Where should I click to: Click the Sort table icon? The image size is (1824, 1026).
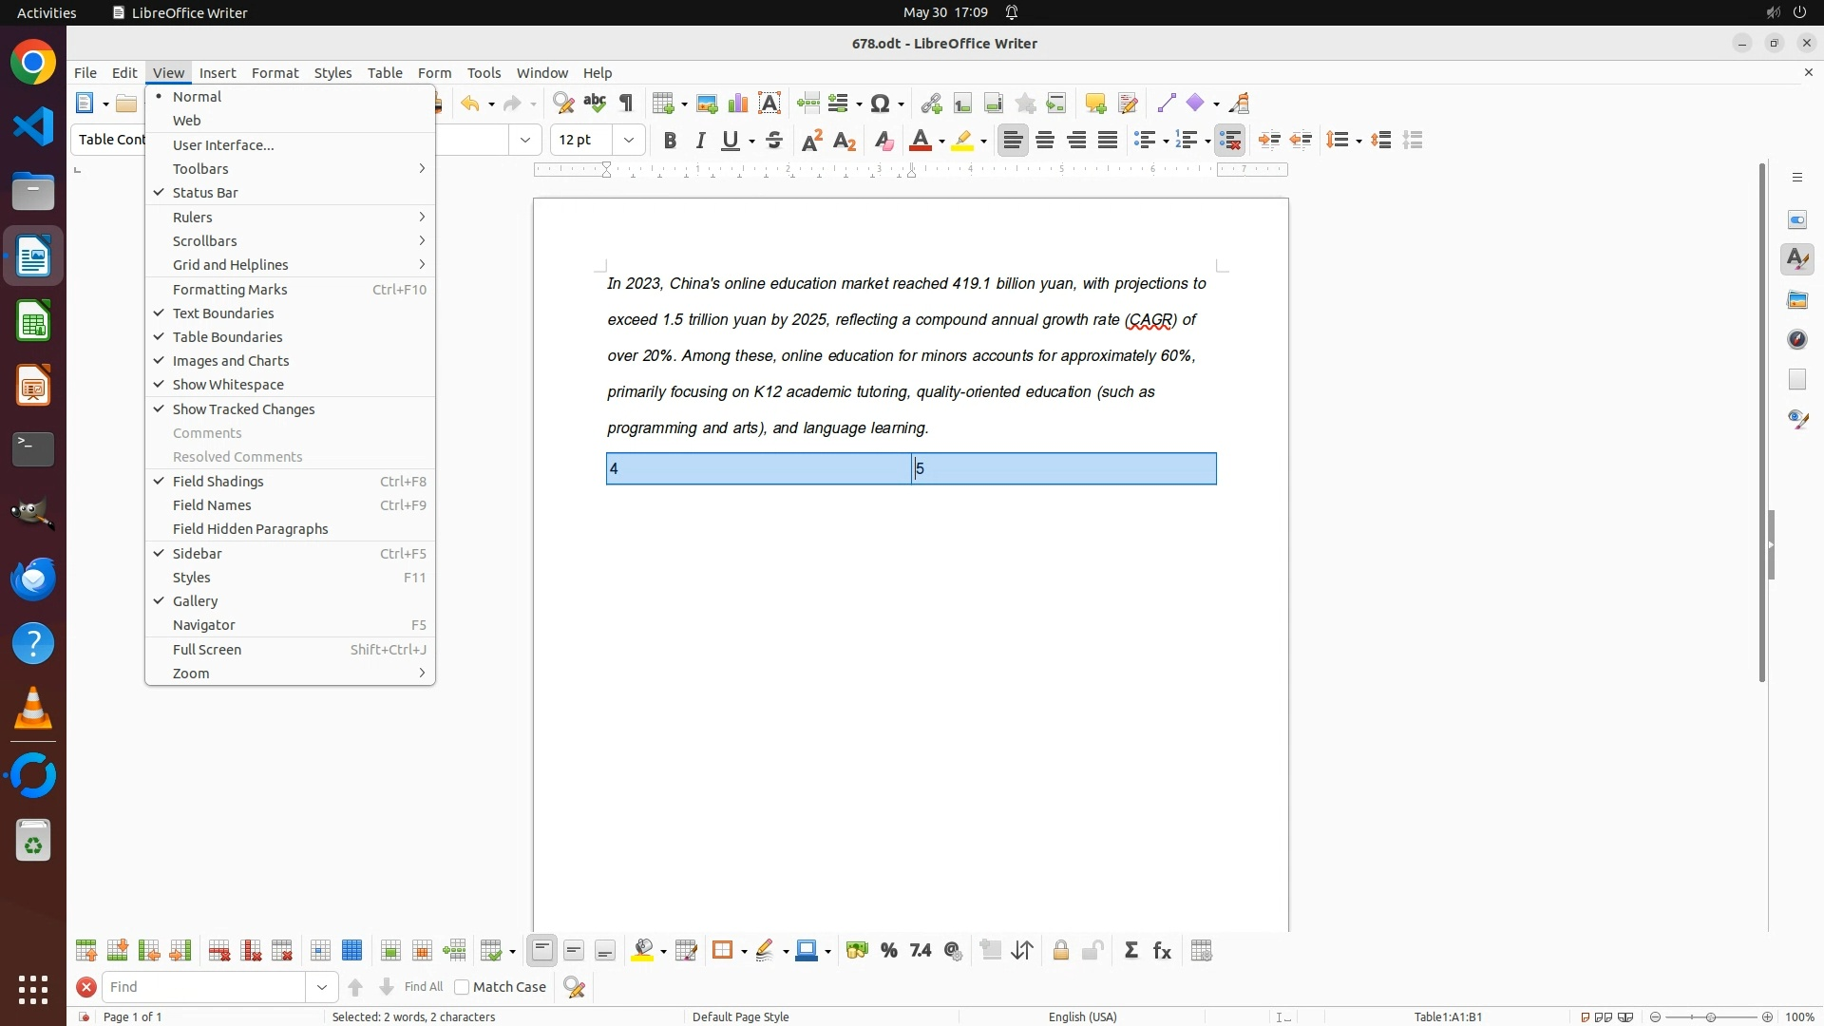click(x=1022, y=951)
